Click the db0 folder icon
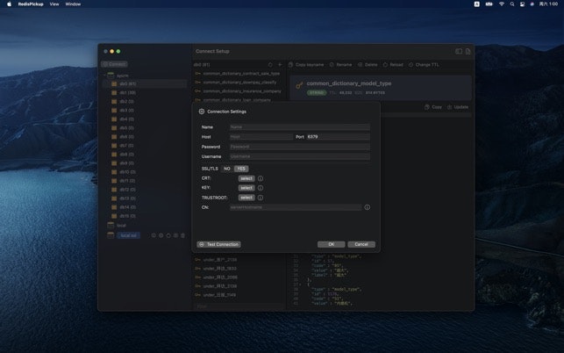This screenshot has height=353, width=564. click(114, 84)
